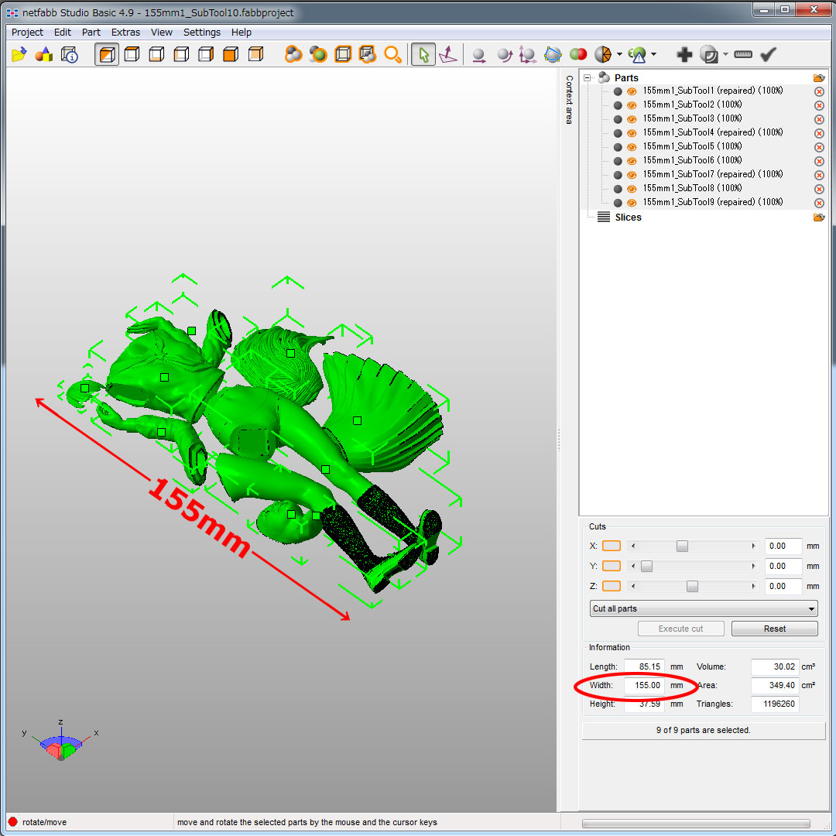
Task: Open the Cut all parts dropdown
Action: [703, 608]
